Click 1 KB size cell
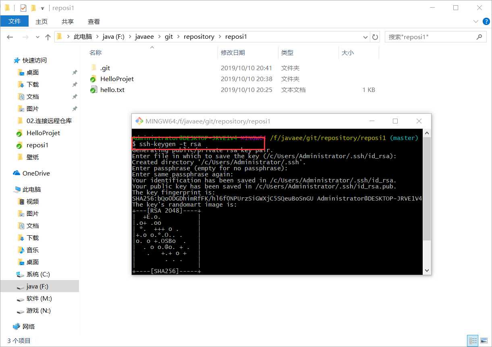Viewport: 492px width, 347px height. click(x=369, y=90)
